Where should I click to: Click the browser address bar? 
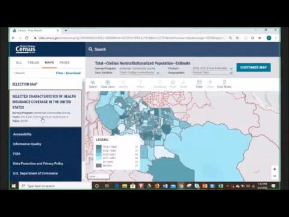coord(131,38)
